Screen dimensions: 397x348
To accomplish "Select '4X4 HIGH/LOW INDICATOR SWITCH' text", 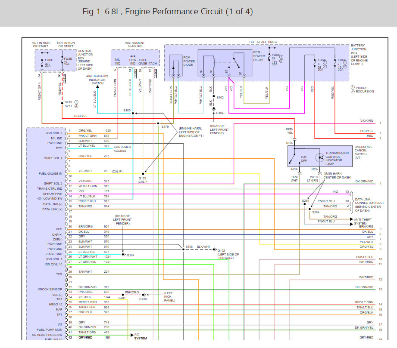I will pos(97,79).
